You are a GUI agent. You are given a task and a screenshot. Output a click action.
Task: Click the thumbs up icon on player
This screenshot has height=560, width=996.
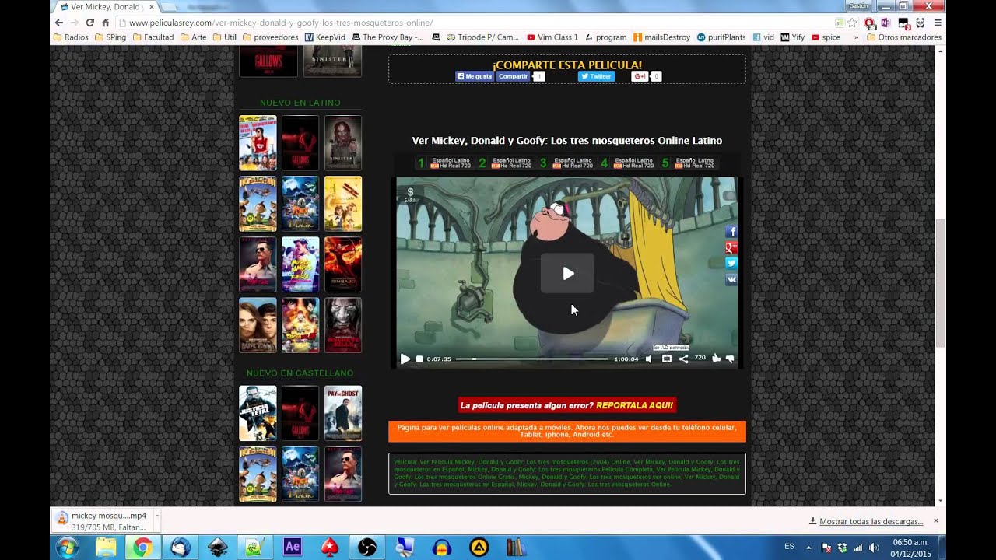(x=716, y=358)
